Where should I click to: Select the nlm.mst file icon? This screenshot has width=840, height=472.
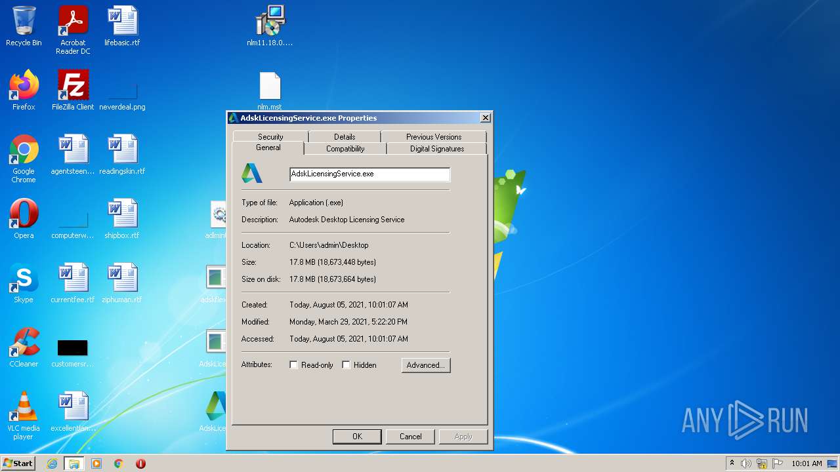(270, 90)
